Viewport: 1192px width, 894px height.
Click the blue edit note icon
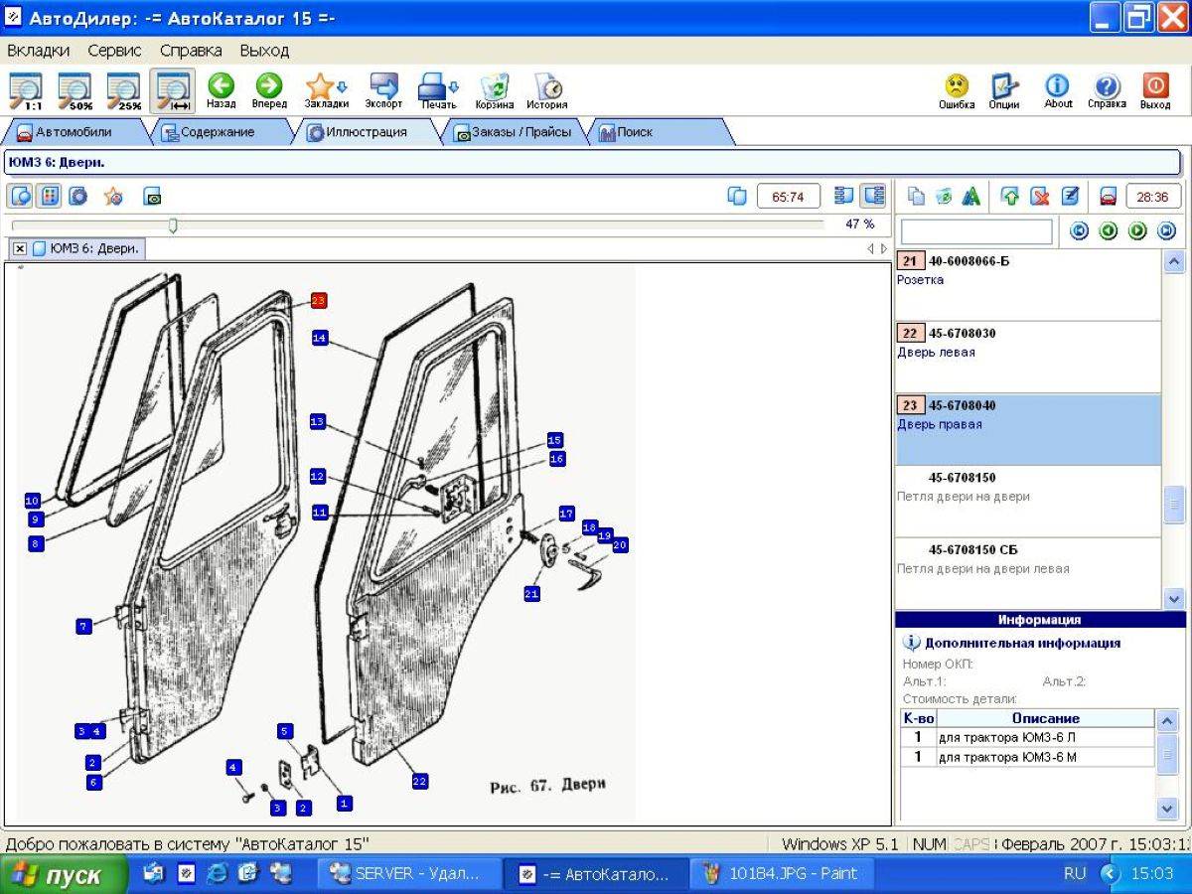click(1071, 197)
